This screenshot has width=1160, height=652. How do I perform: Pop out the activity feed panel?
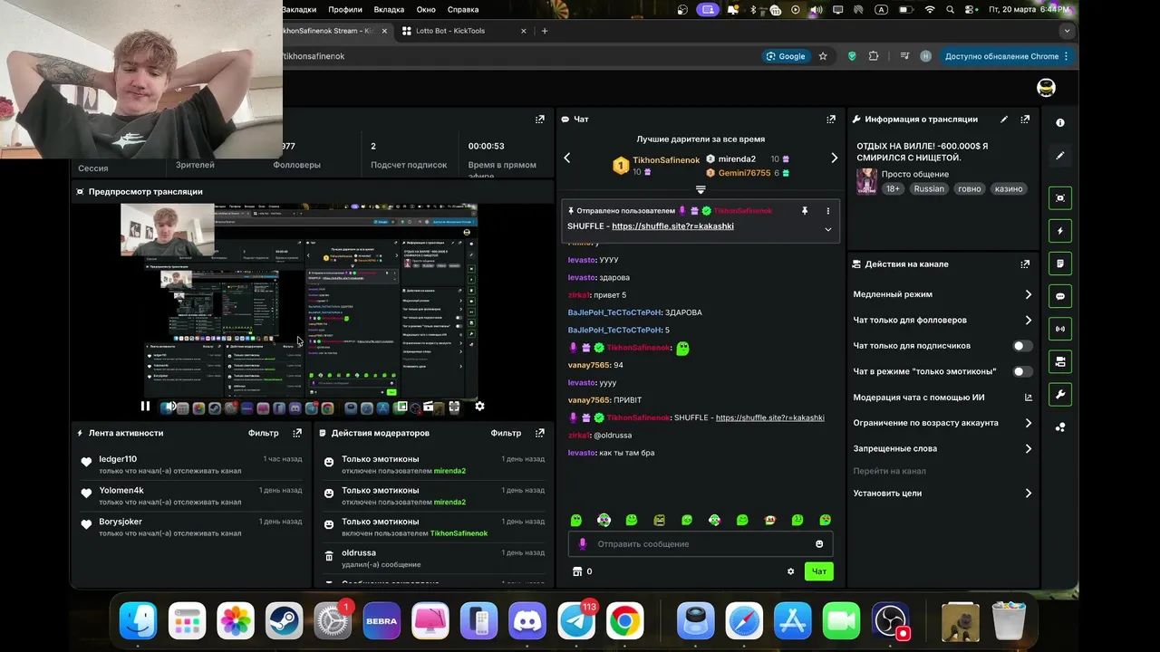[297, 433]
